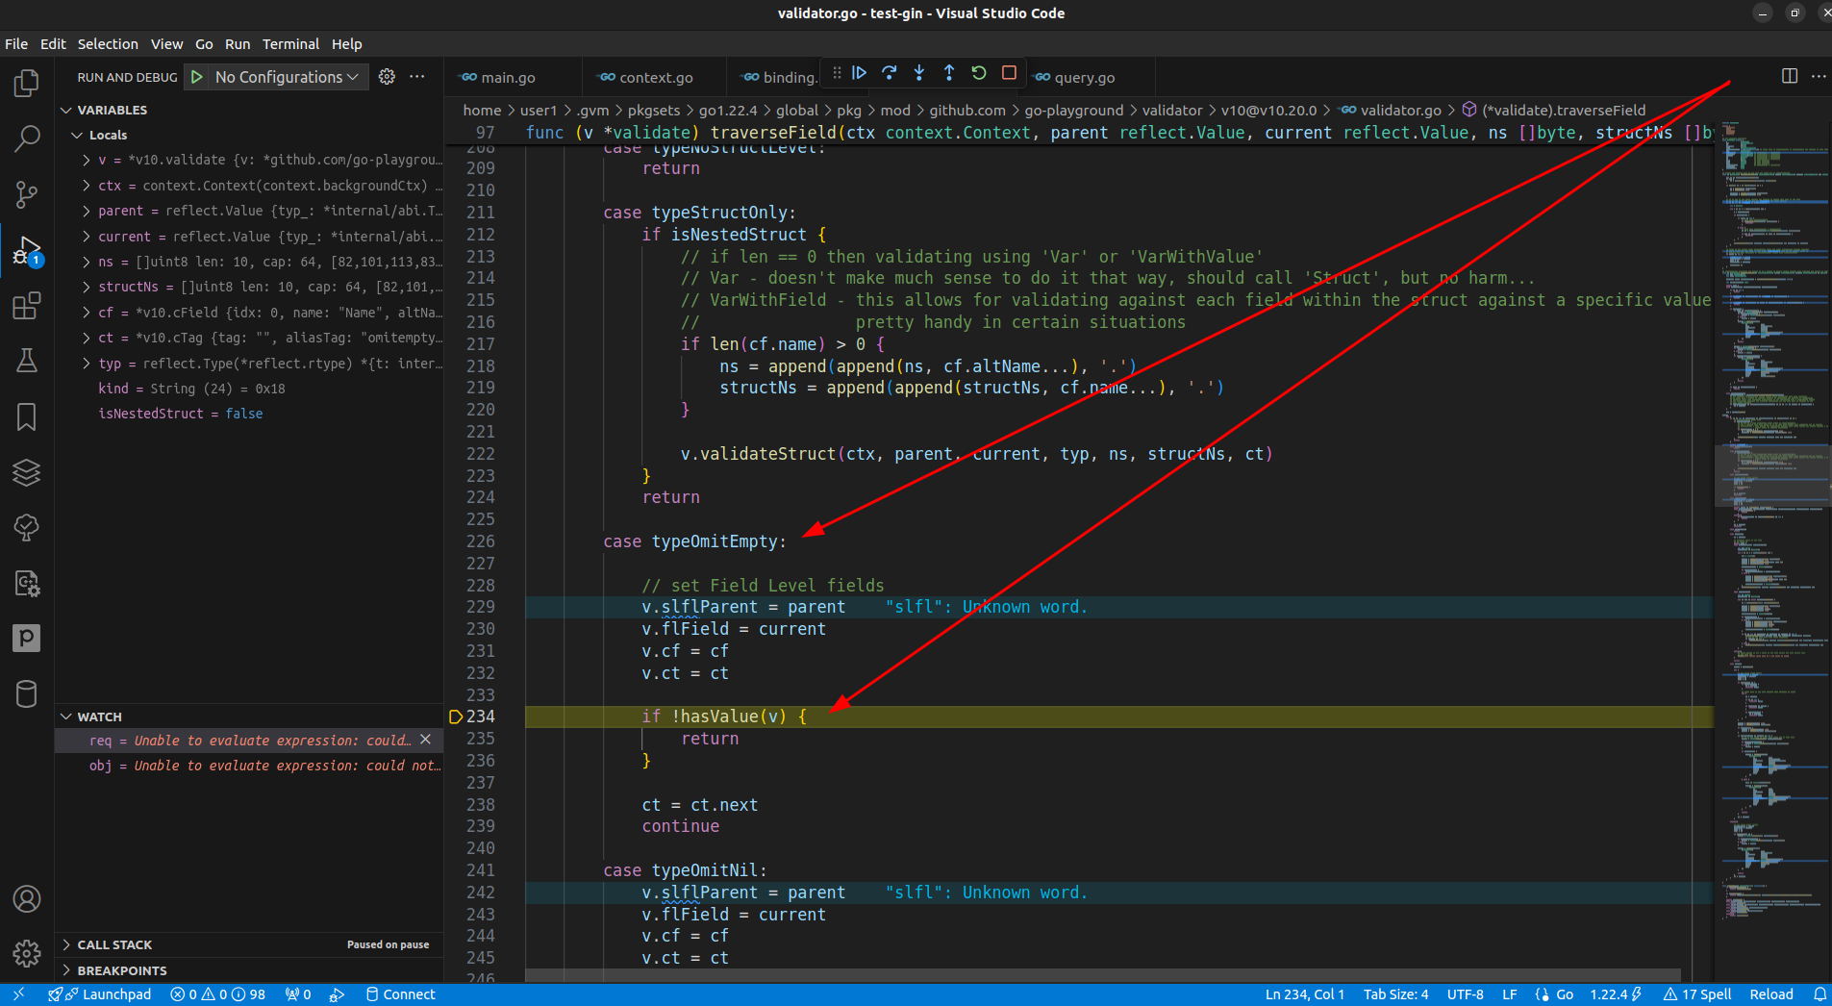Screen dimensions: 1832x1006
Task: Click Step Over in debug toolbar
Action: point(890,73)
